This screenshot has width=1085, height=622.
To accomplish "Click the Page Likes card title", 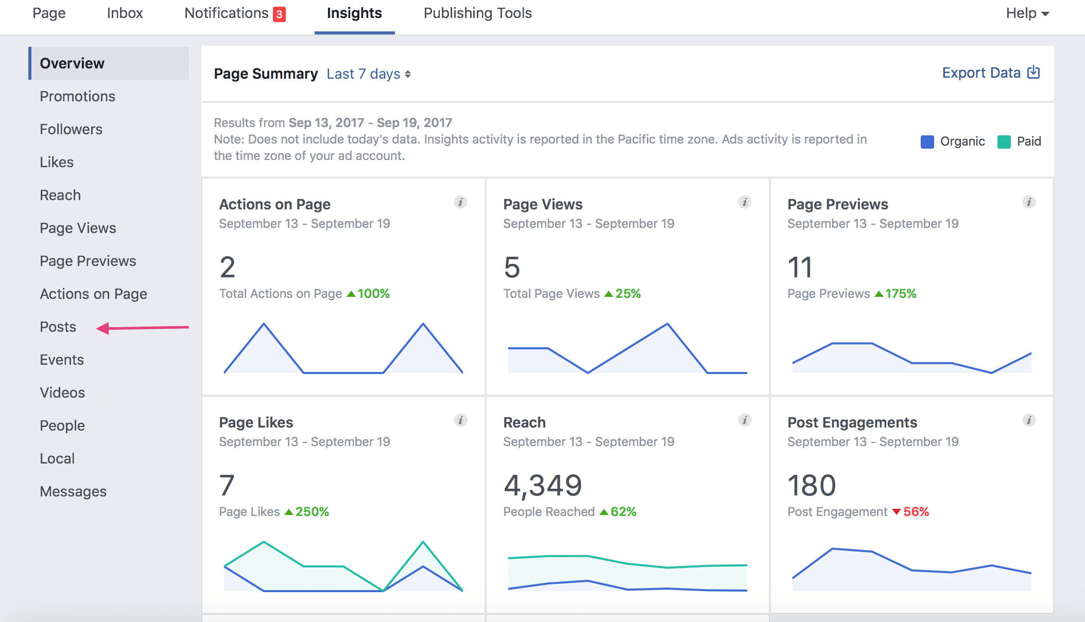I will pos(256,422).
